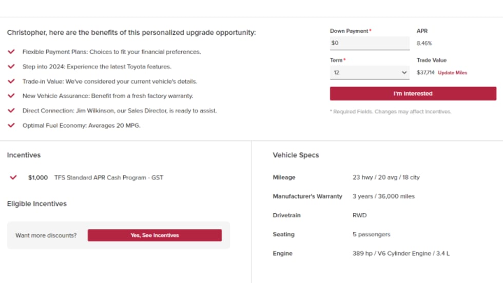Click checkmark icon beside Optimal Fuel Economy
This screenshot has height=283, width=503.
coord(11,125)
